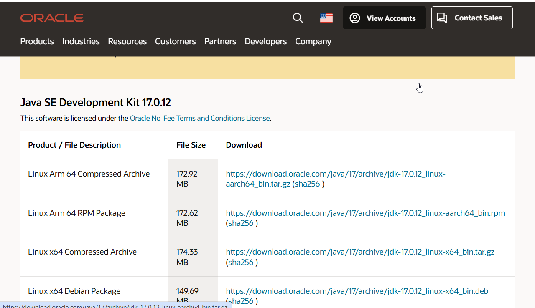Open Oracle No-Fee Terms and Conditions License
This screenshot has height=308, width=535.
[x=200, y=118]
